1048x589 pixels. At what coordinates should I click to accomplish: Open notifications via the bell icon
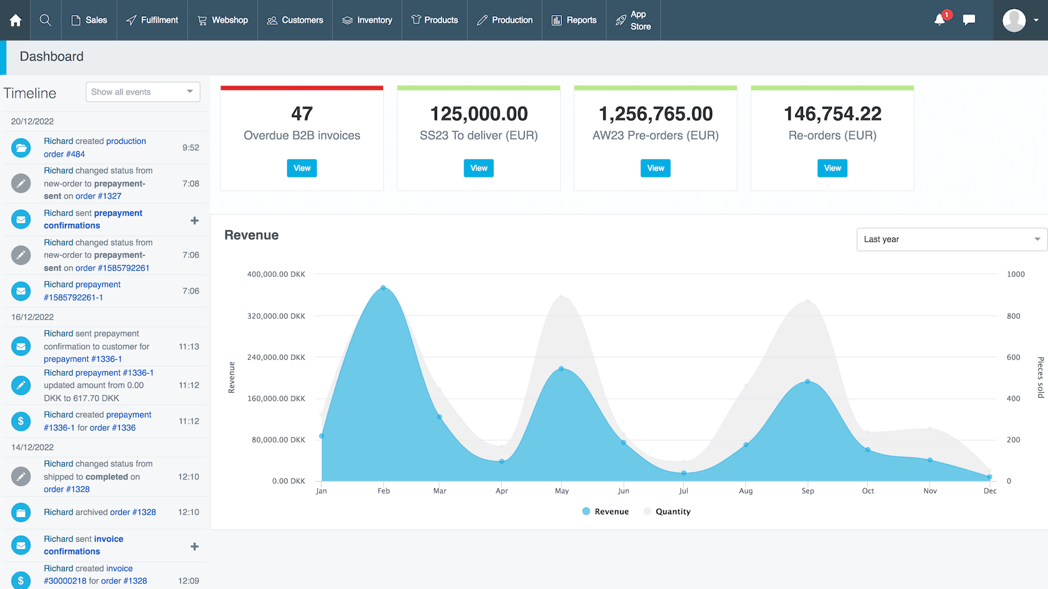939,20
